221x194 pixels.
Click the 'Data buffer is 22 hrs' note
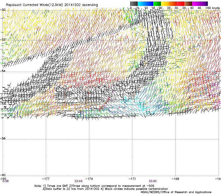pos(105,189)
